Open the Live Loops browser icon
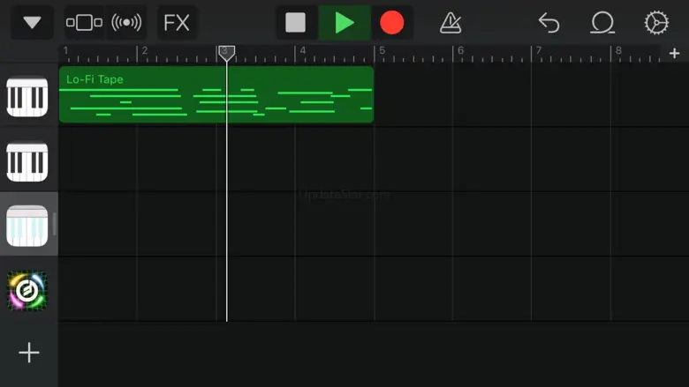Image resolution: width=689 pixels, height=387 pixels. [126, 22]
